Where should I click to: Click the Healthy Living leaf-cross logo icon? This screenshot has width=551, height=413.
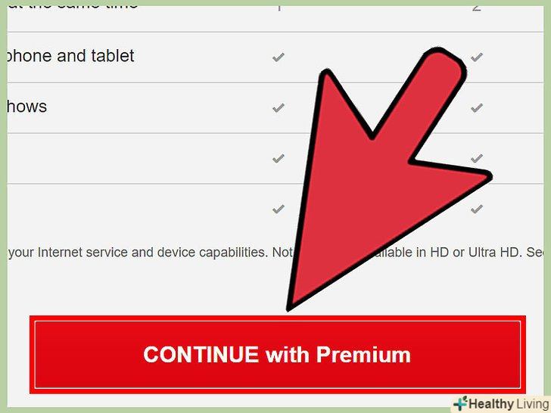click(x=461, y=403)
